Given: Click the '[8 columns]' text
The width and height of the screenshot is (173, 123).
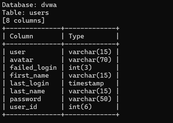Looking at the screenshot, I should pos(23,20).
